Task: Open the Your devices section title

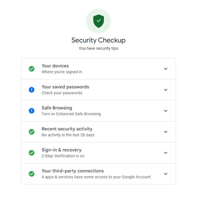Action: coord(55,66)
